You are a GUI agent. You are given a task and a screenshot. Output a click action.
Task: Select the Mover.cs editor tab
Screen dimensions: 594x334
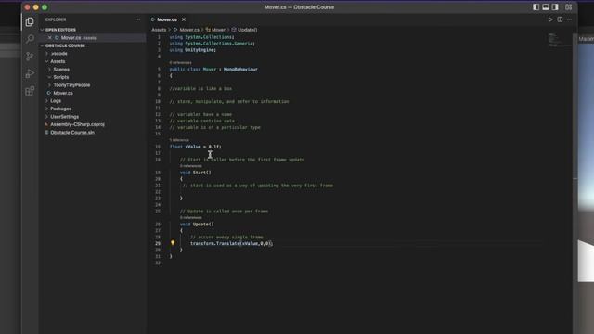point(167,19)
